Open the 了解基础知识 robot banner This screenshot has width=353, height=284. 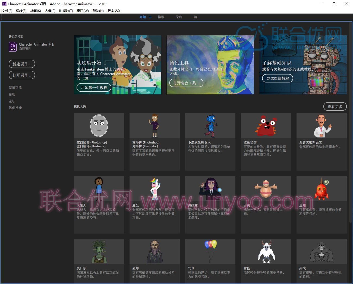[x=303, y=65]
